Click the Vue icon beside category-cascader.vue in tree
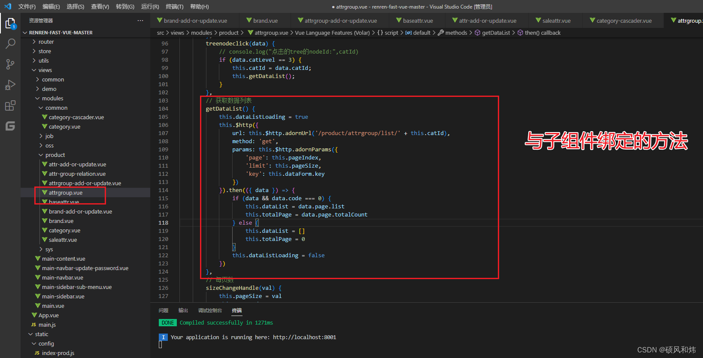 pyautogui.click(x=45, y=117)
